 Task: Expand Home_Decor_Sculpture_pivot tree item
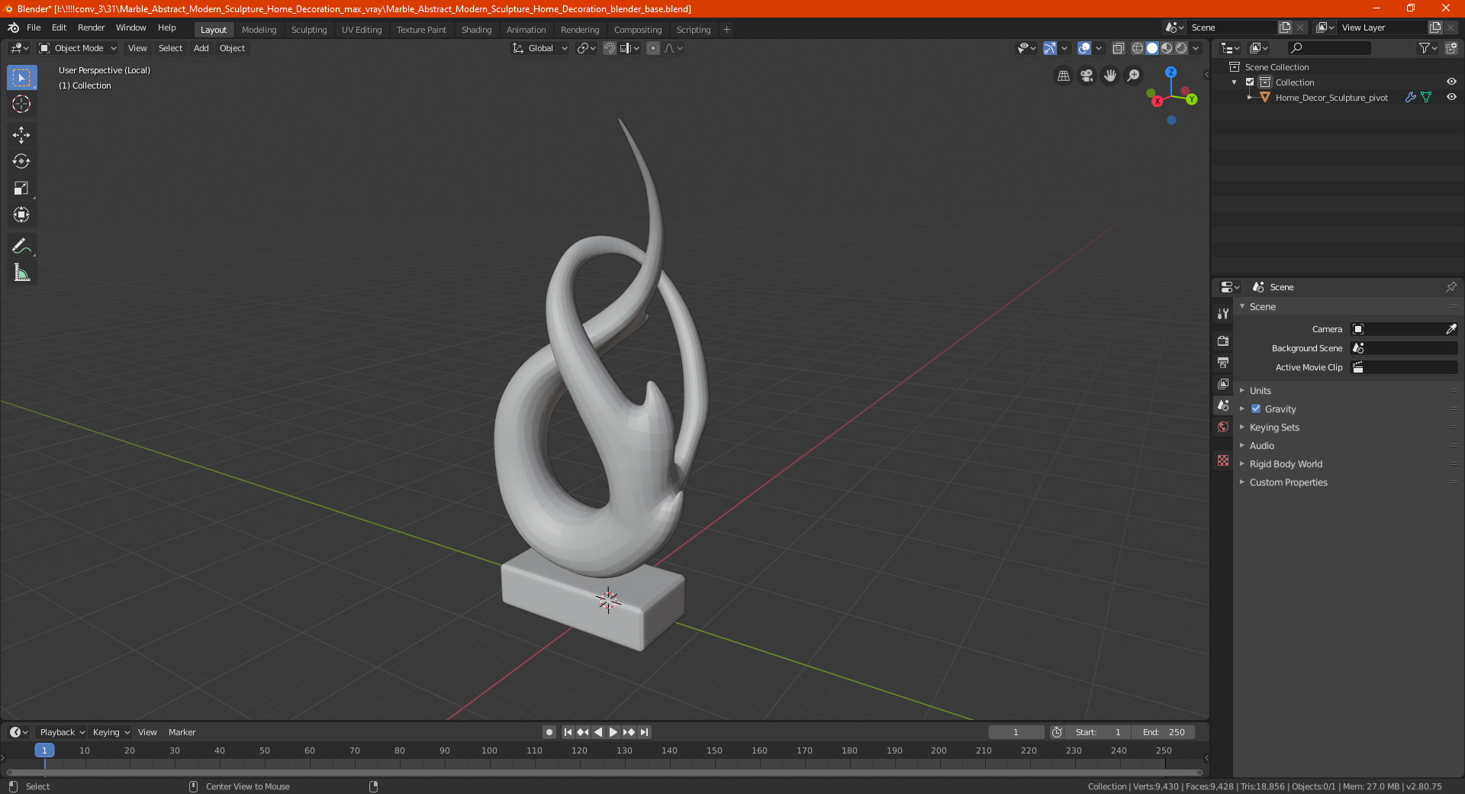(1250, 97)
